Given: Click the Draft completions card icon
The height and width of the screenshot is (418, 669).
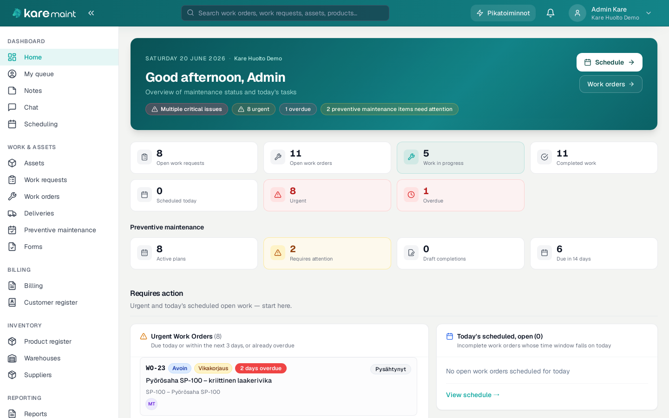Looking at the screenshot, I should (411, 253).
